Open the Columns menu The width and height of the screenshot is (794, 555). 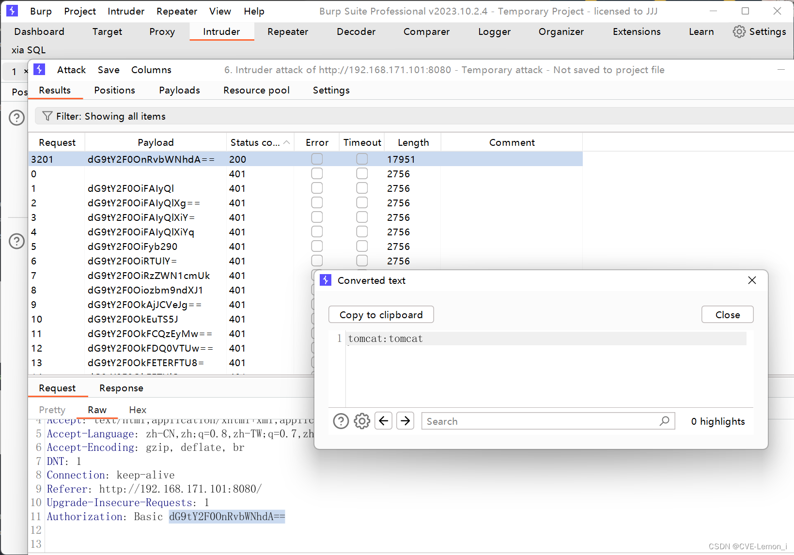[151, 70]
